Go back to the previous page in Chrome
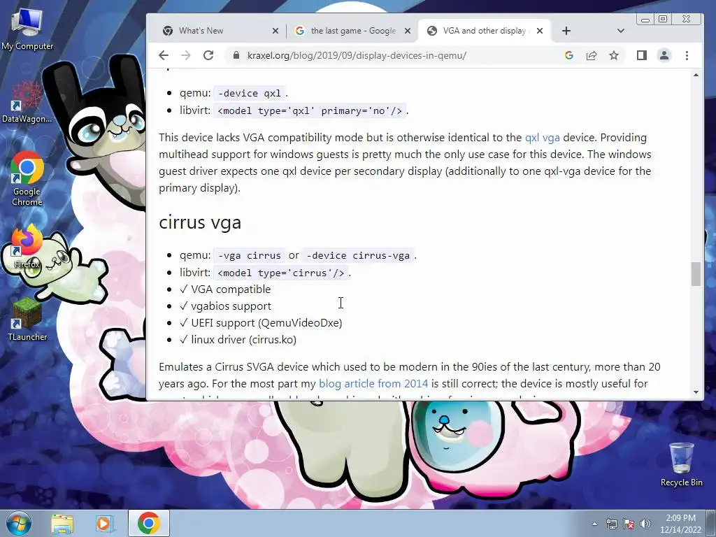The width and height of the screenshot is (716, 537). tap(164, 56)
